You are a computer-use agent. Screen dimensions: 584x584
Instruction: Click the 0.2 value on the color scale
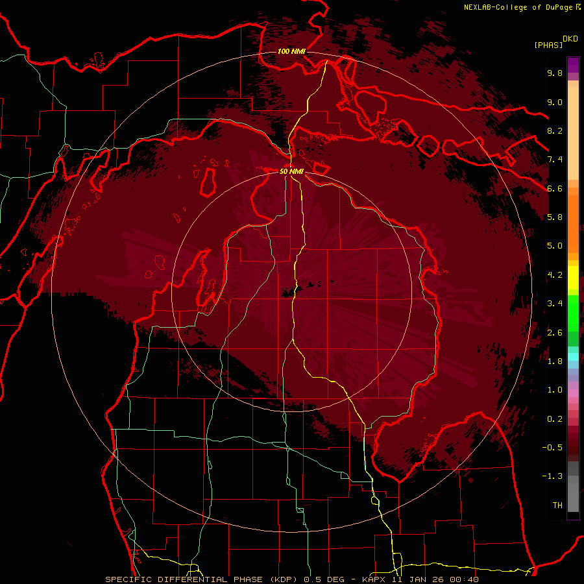coord(555,419)
